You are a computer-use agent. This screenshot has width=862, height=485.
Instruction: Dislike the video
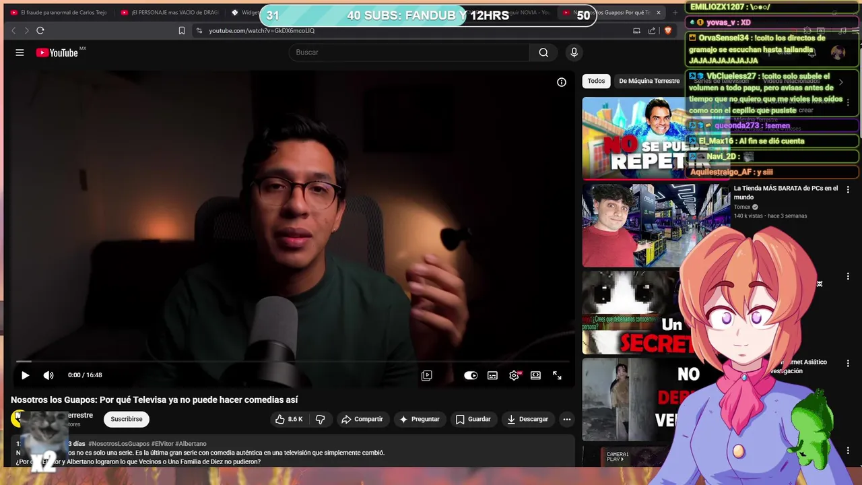tap(321, 419)
